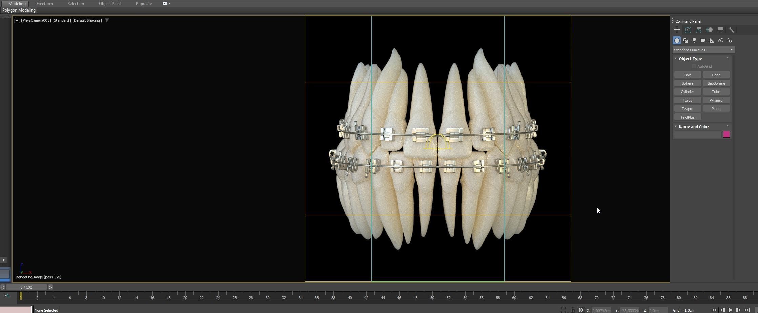The width and height of the screenshot is (758, 313).
Task: Select the Geometry category icon
Action: coord(677,40)
